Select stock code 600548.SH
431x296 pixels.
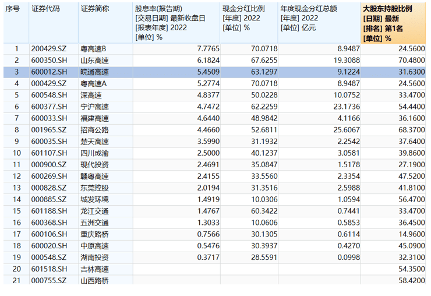(49, 95)
